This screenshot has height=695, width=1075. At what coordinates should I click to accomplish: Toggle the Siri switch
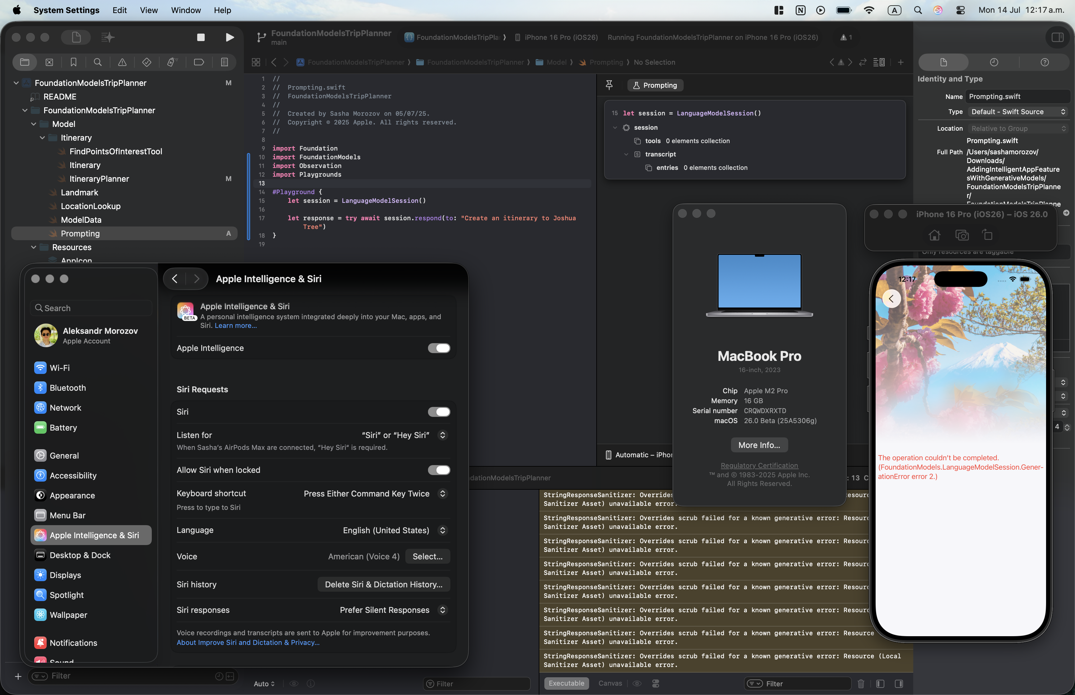click(x=439, y=412)
